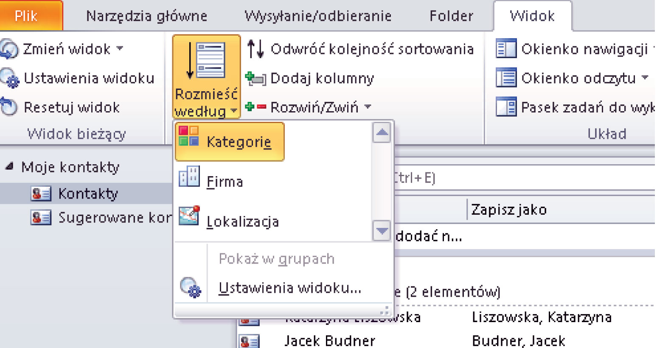Open the Plik menu
This screenshot has width=657, height=348.
pos(26,16)
